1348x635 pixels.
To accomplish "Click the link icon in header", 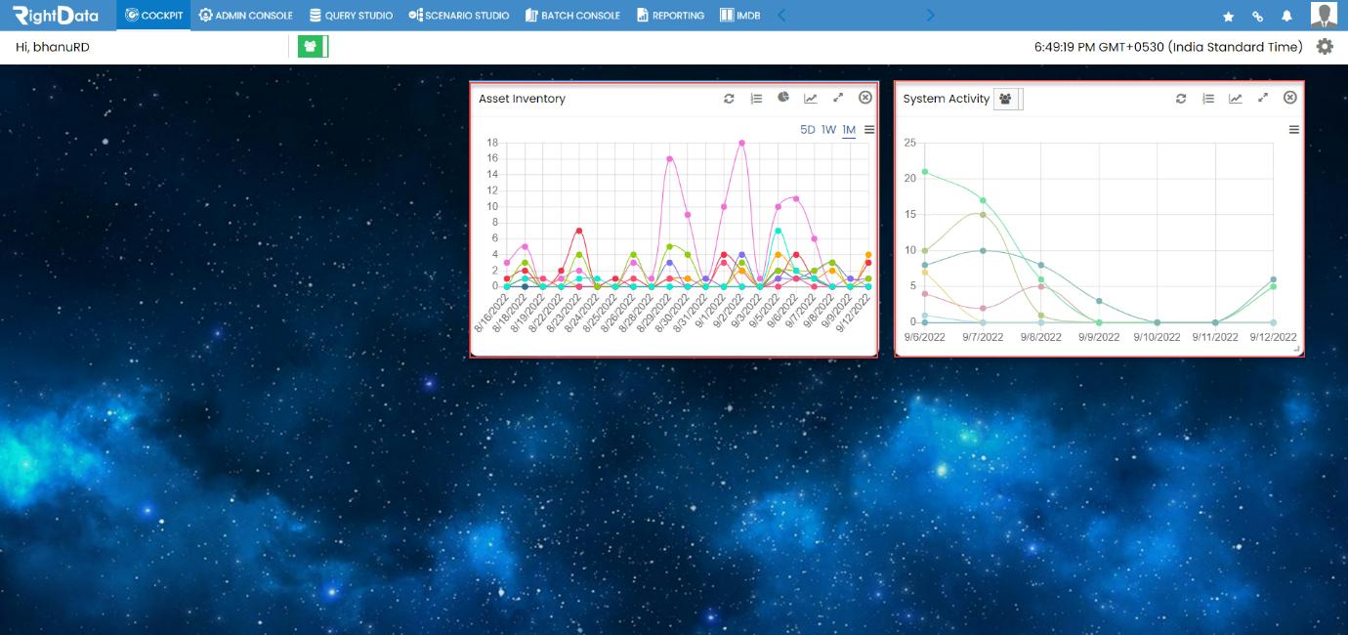I will click(1258, 17).
